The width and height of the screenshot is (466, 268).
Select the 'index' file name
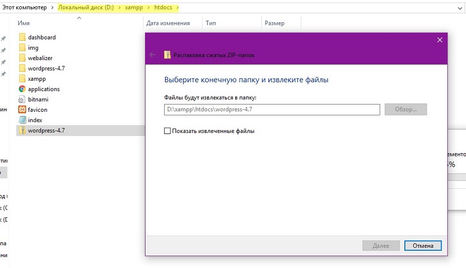(x=35, y=120)
